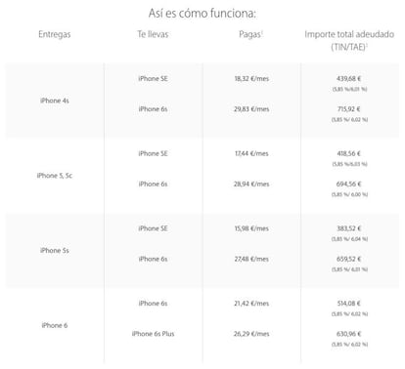Click the 15,98 €/mes payment
The height and width of the screenshot is (369, 405).
coord(251,228)
